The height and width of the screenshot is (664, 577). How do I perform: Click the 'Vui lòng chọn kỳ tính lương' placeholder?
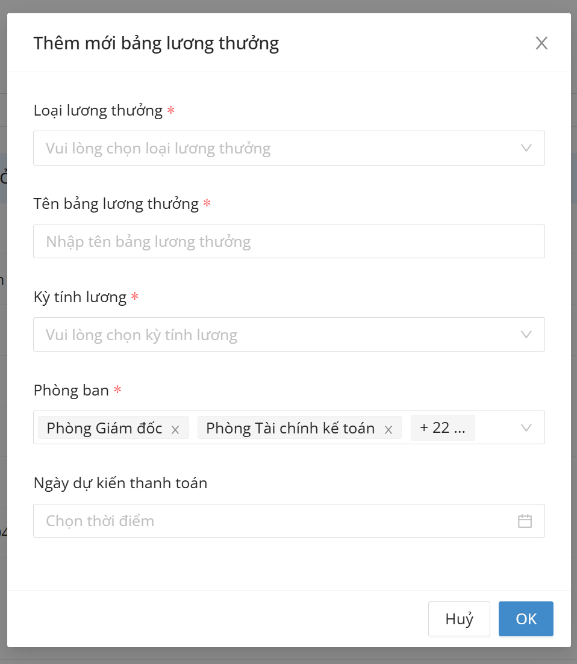click(142, 335)
